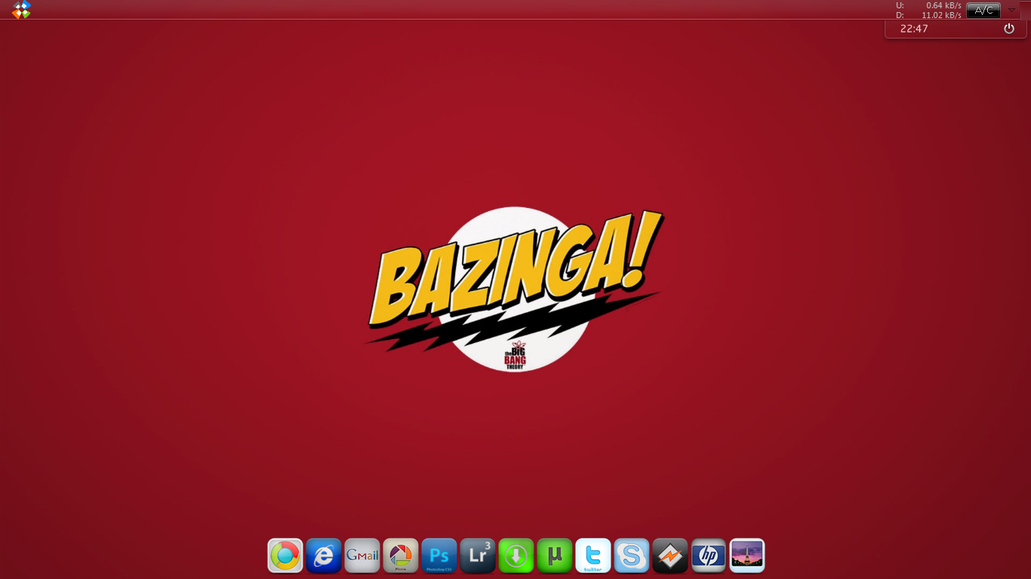This screenshot has height=579, width=1031.
Task: Click the upload speed 0.64 kB/s
Action: pos(943,5)
